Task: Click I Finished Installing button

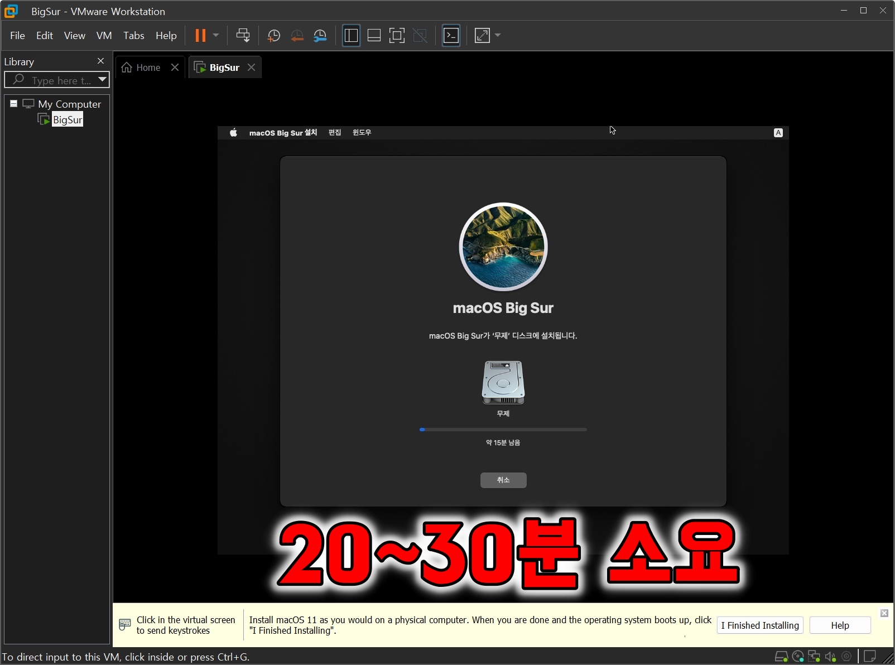Action: (760, 625)
